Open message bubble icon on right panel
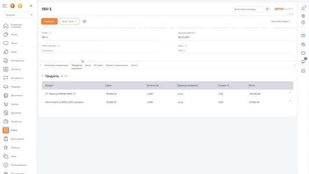Image resolution: width=309 pixels, height=174 pixels. click(303, 53)
